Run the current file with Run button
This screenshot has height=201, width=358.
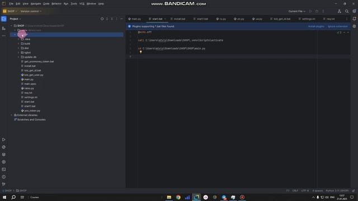310,11
